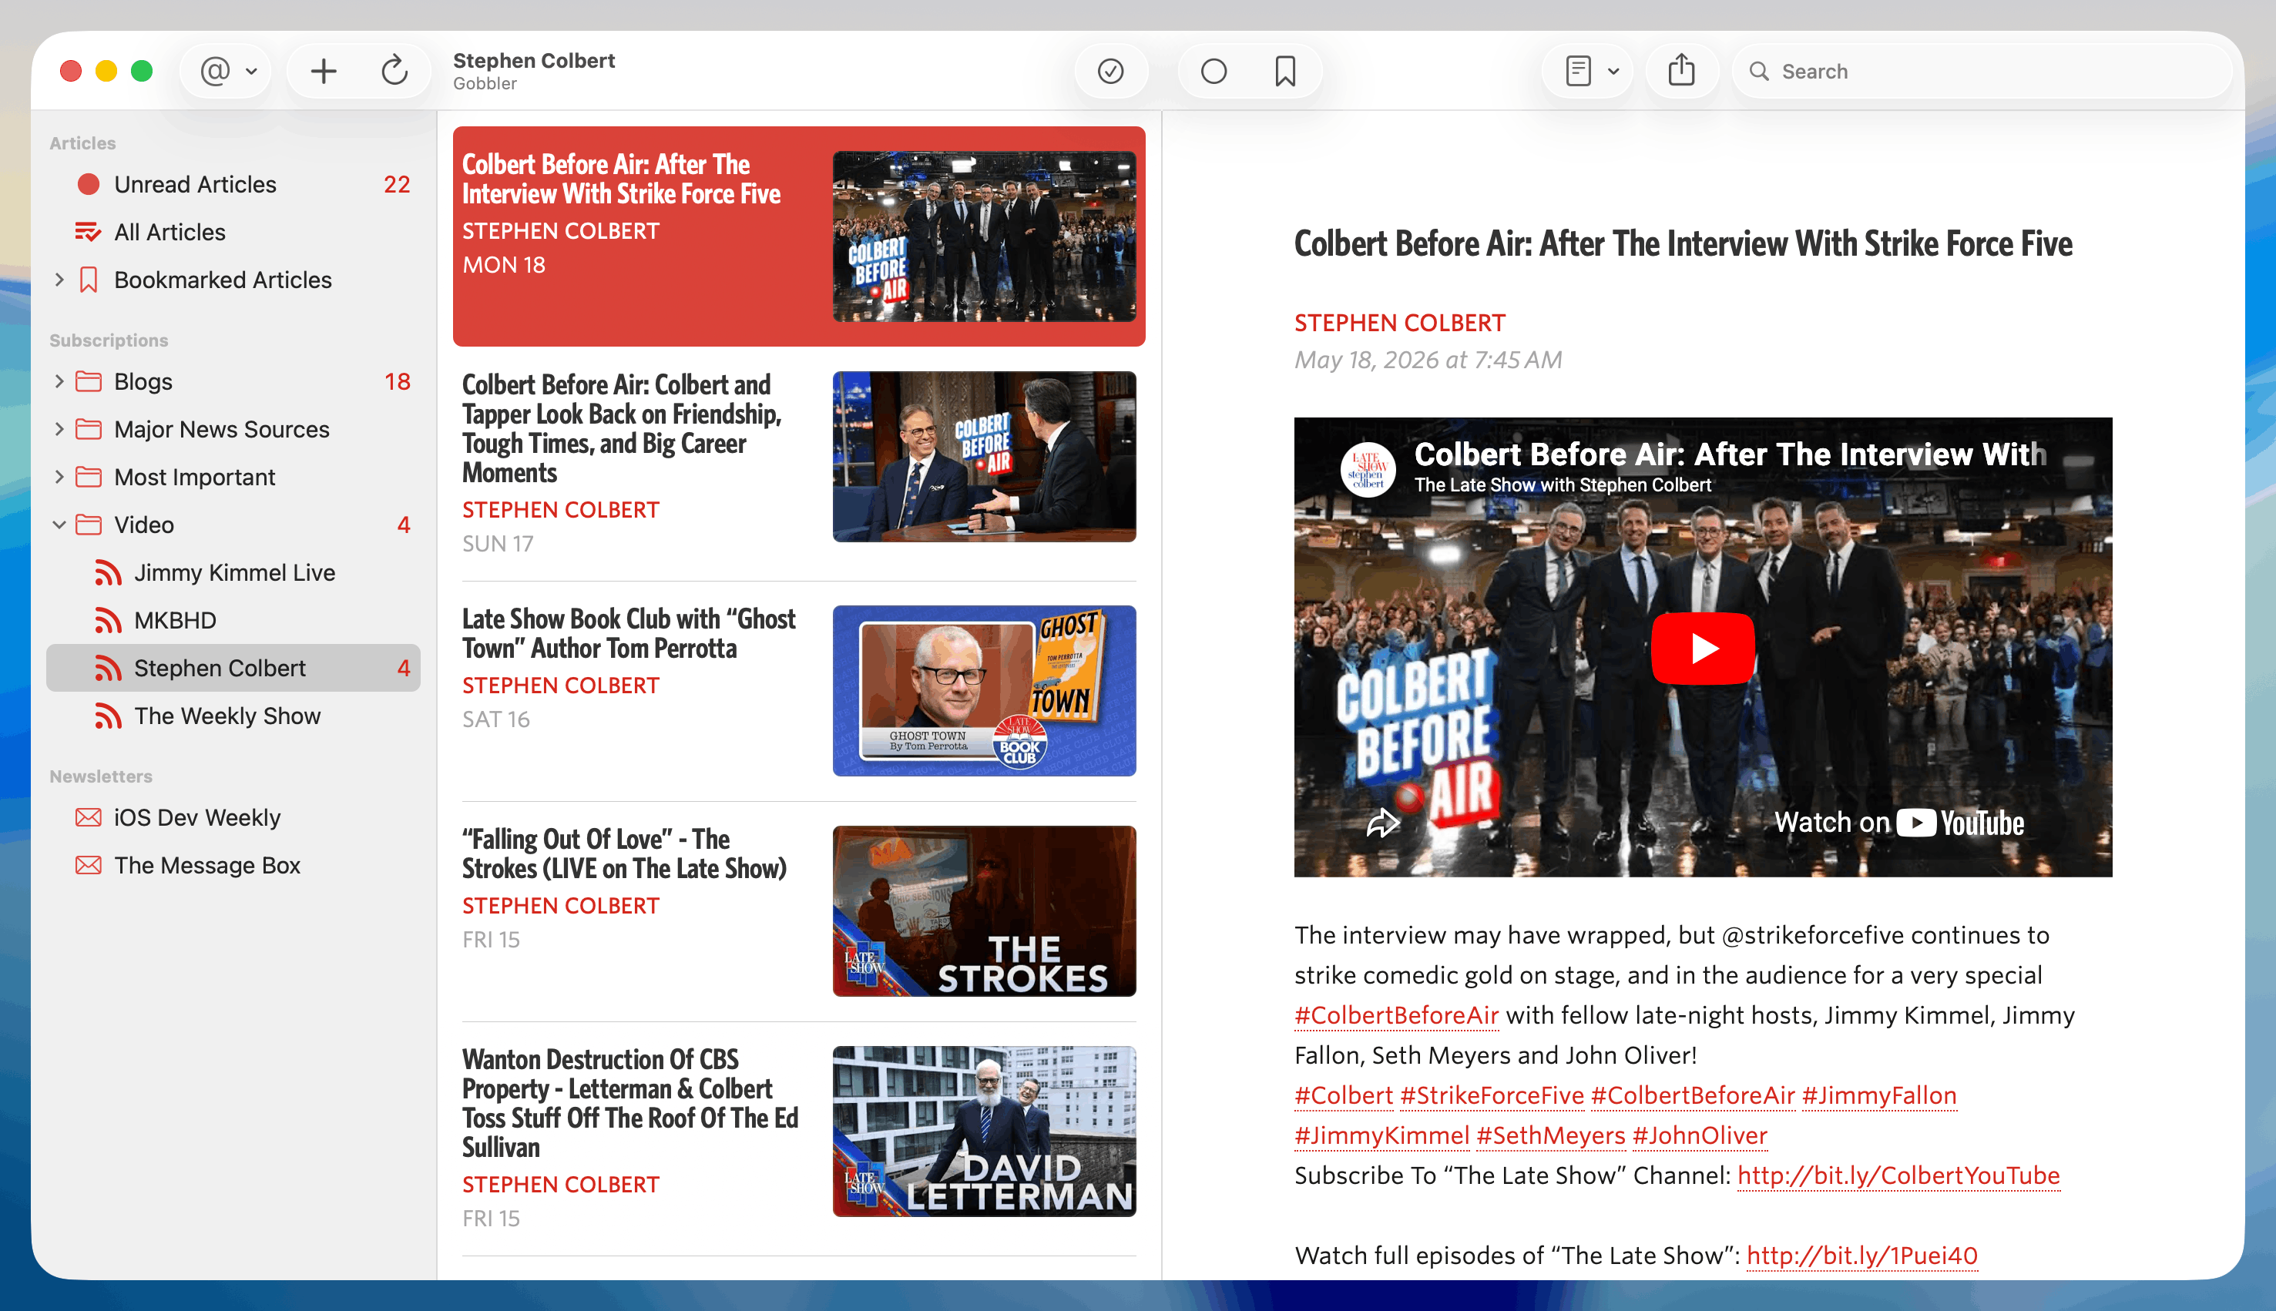This screenshot has height=1311, width=2276.
Task: Open the bit.ly/ColbertYouTube link
Action: (x=1898, y=1176)
